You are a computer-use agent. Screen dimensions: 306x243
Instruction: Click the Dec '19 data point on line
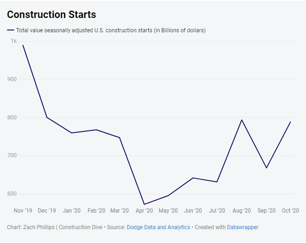pyautogui.click(x=47, y=117)
